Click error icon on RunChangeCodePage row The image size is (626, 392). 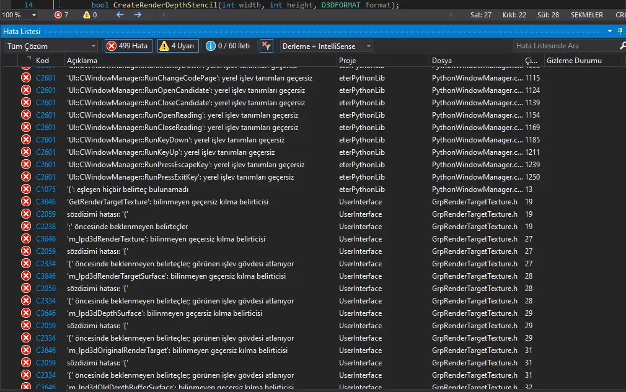(26, 78)
